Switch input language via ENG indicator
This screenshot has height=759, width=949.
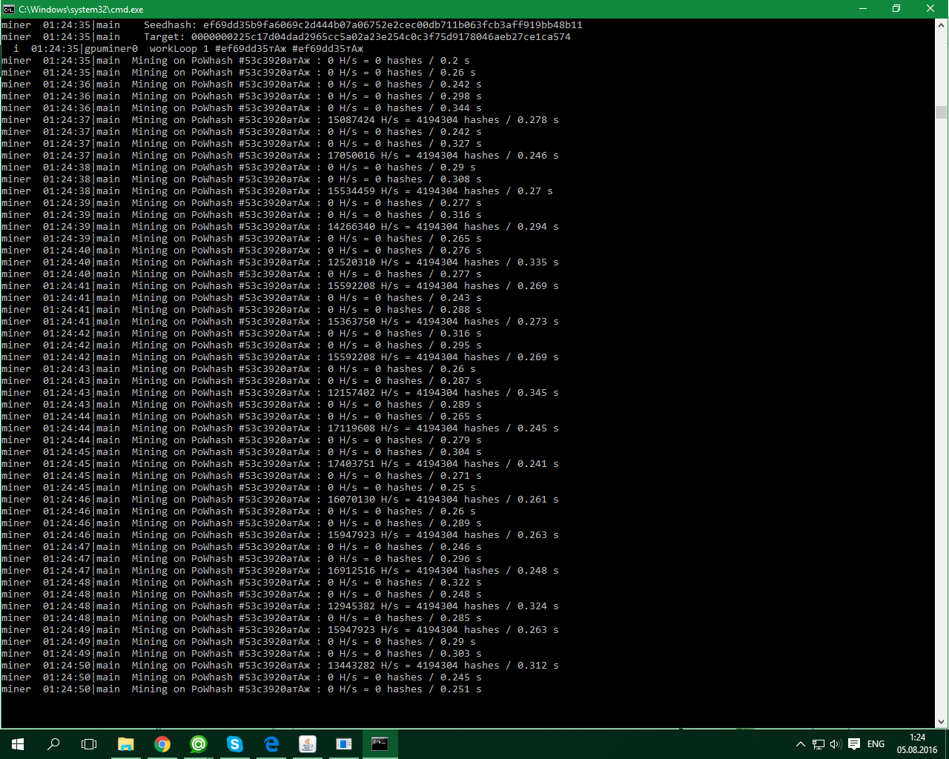point(876,744)
